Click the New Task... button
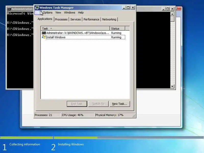 coord(120,104)
